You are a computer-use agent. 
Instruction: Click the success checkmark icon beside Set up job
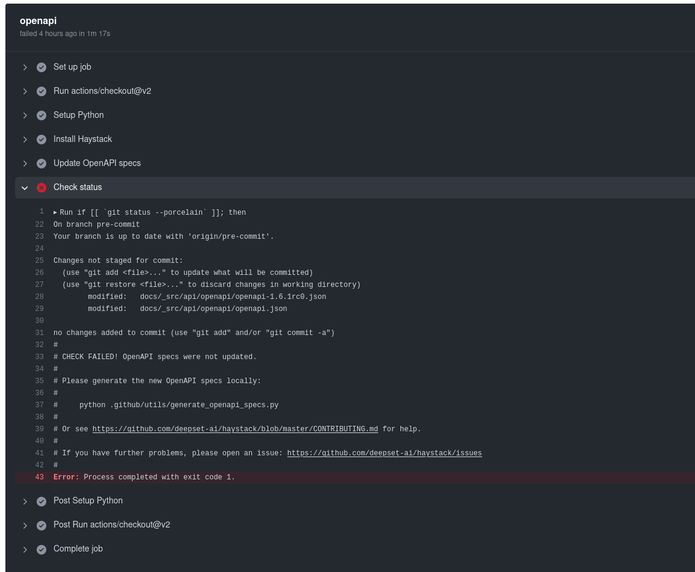(41, 67)
